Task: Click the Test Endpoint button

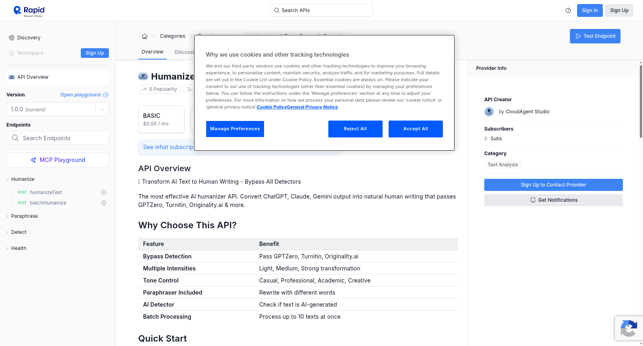Action: (x=595, y=36)
